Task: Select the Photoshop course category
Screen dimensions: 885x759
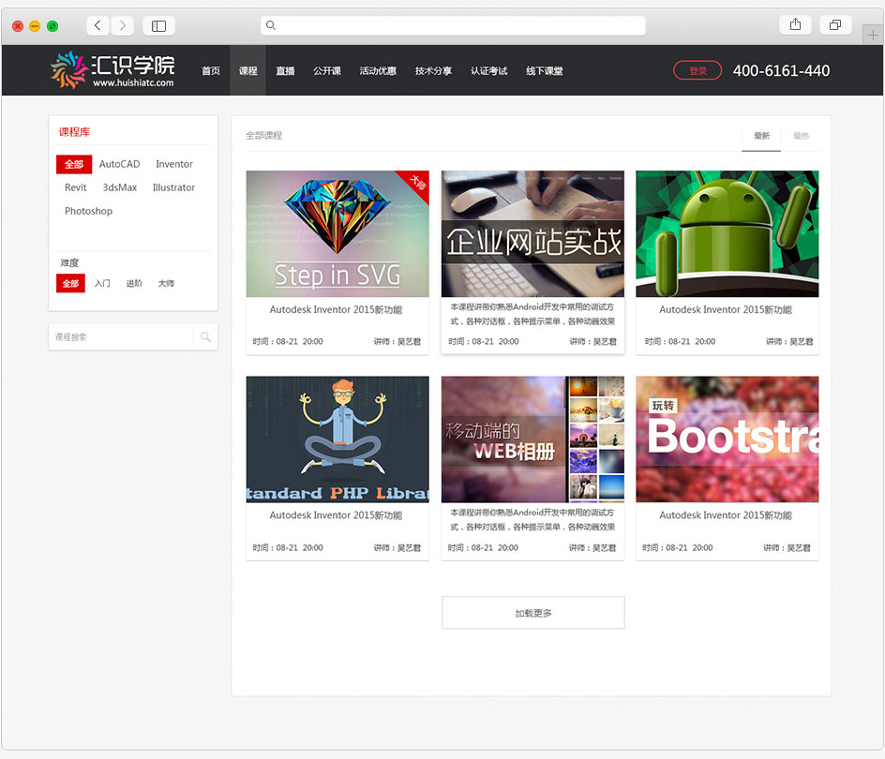Action: click(x=88, y=211)
